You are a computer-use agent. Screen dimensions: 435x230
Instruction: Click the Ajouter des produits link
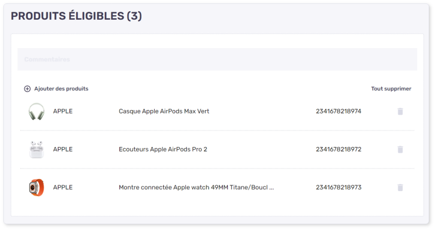[61, 89]
